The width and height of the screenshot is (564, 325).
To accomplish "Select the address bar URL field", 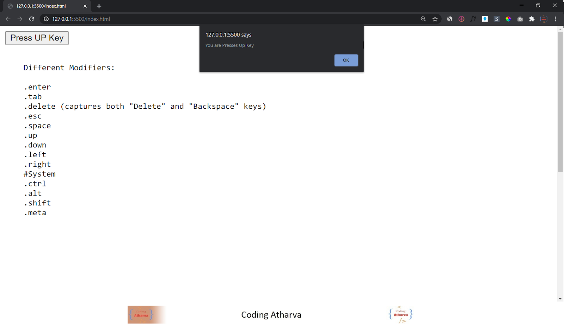I will coord(141,19).
